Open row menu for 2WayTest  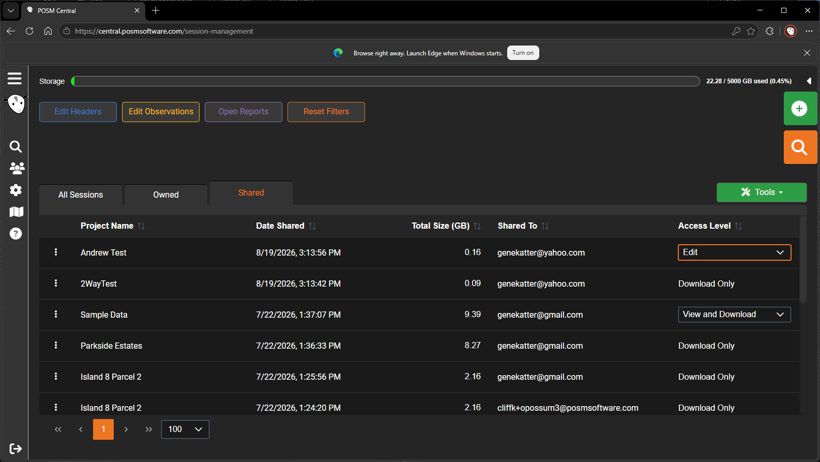tap(56, 284)
